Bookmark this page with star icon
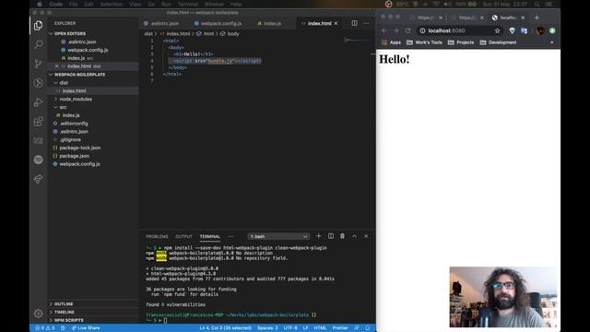The image size is (590, 332). 498,30
